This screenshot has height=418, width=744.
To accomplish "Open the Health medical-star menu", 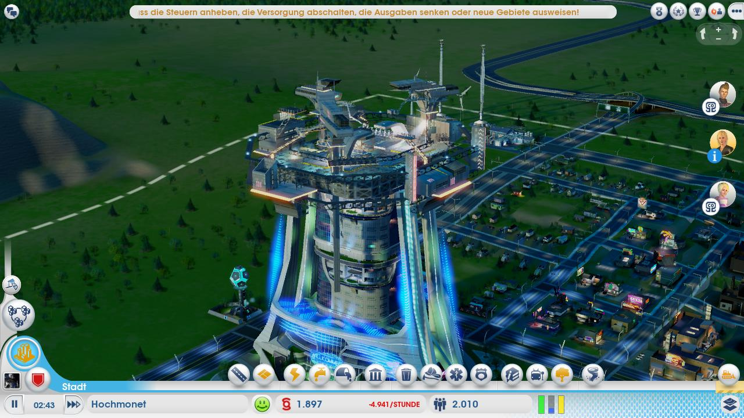I will point(456,374).
